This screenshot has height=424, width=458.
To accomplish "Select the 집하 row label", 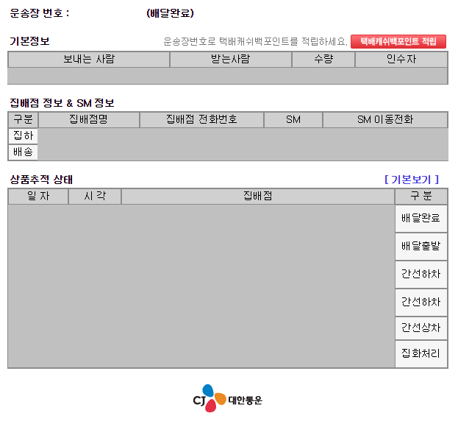I will (x=23, y=135).
